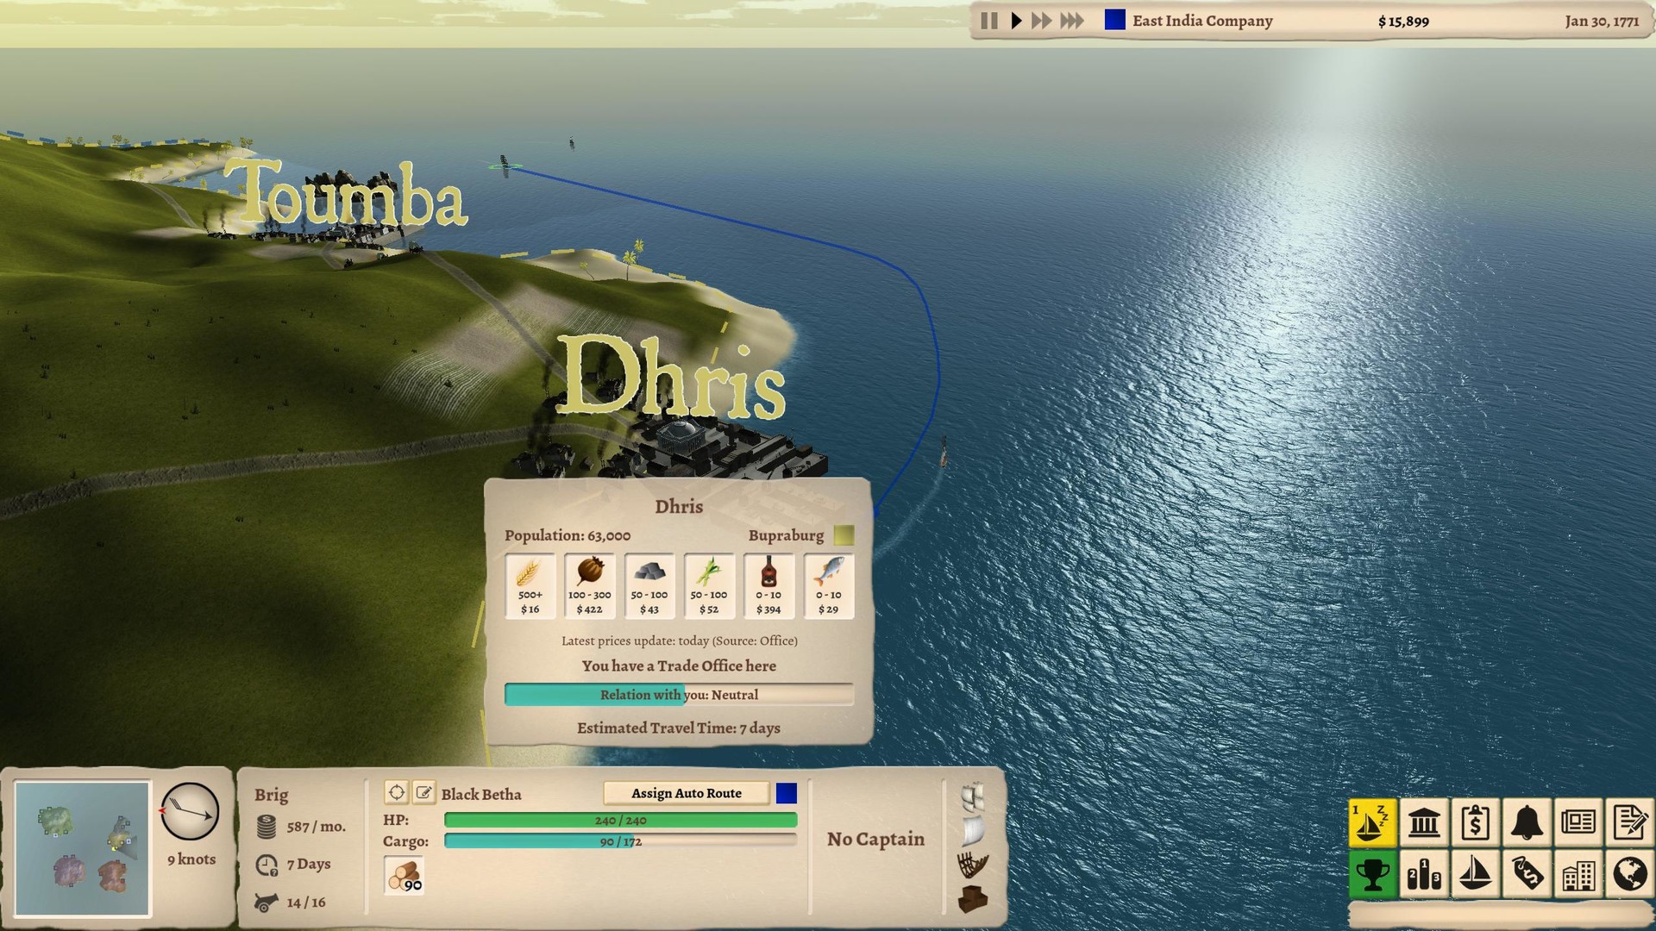Screen dimensions: 1656x931
Task: Open the bank building menu
Action: tap(1423, 822)
